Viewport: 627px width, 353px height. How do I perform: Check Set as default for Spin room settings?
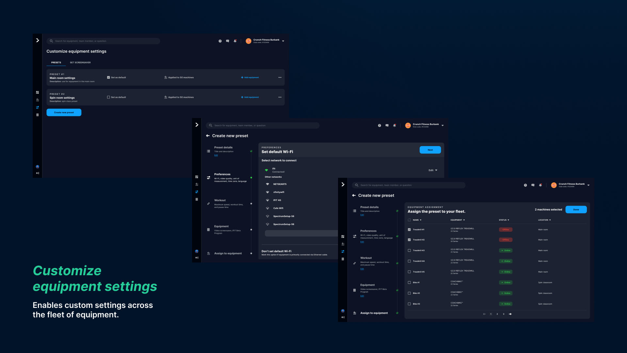point(108,97)
